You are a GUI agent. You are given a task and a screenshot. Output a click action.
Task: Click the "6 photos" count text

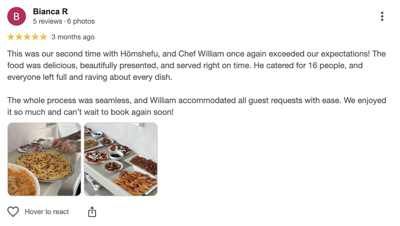click(x=81, y=21)
